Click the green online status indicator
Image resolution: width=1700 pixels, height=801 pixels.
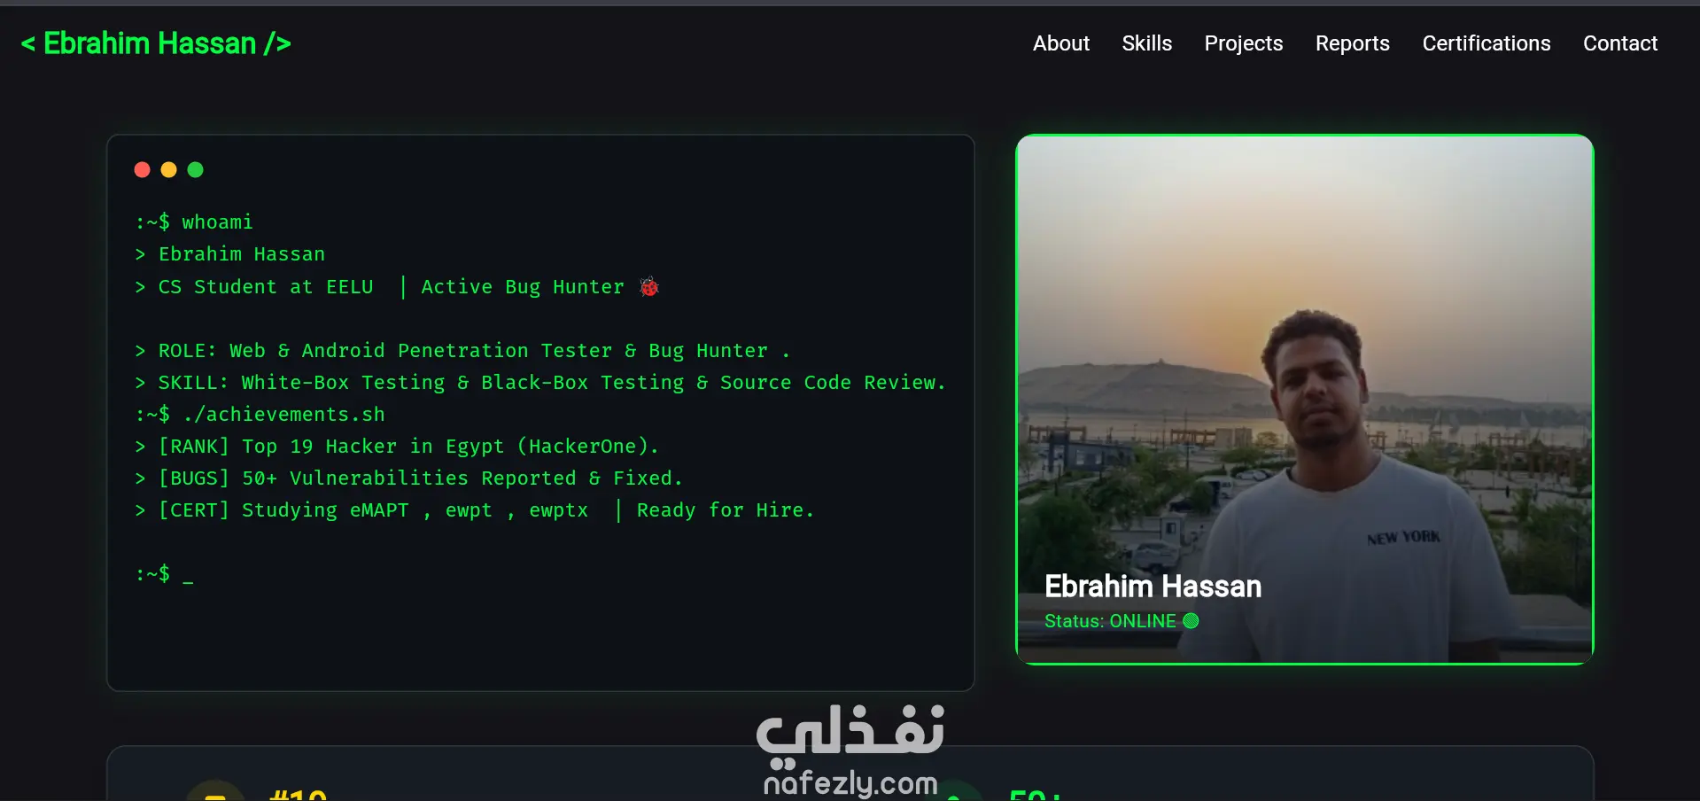coord(1191,621)
